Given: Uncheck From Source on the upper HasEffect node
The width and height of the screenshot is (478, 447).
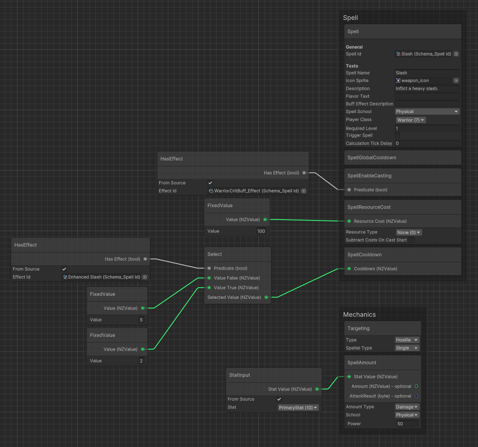Looking at the screenshot, I should pyautogui.click(x=210, y=183).
